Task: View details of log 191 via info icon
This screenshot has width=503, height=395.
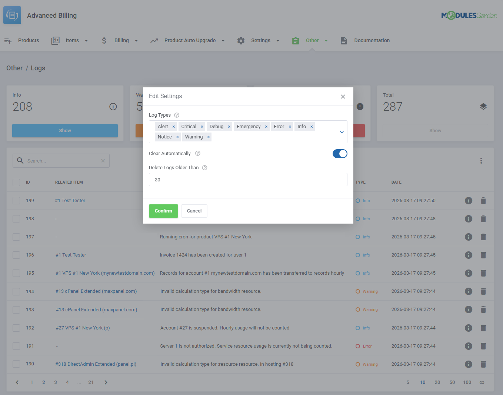Action: (469, 346)
